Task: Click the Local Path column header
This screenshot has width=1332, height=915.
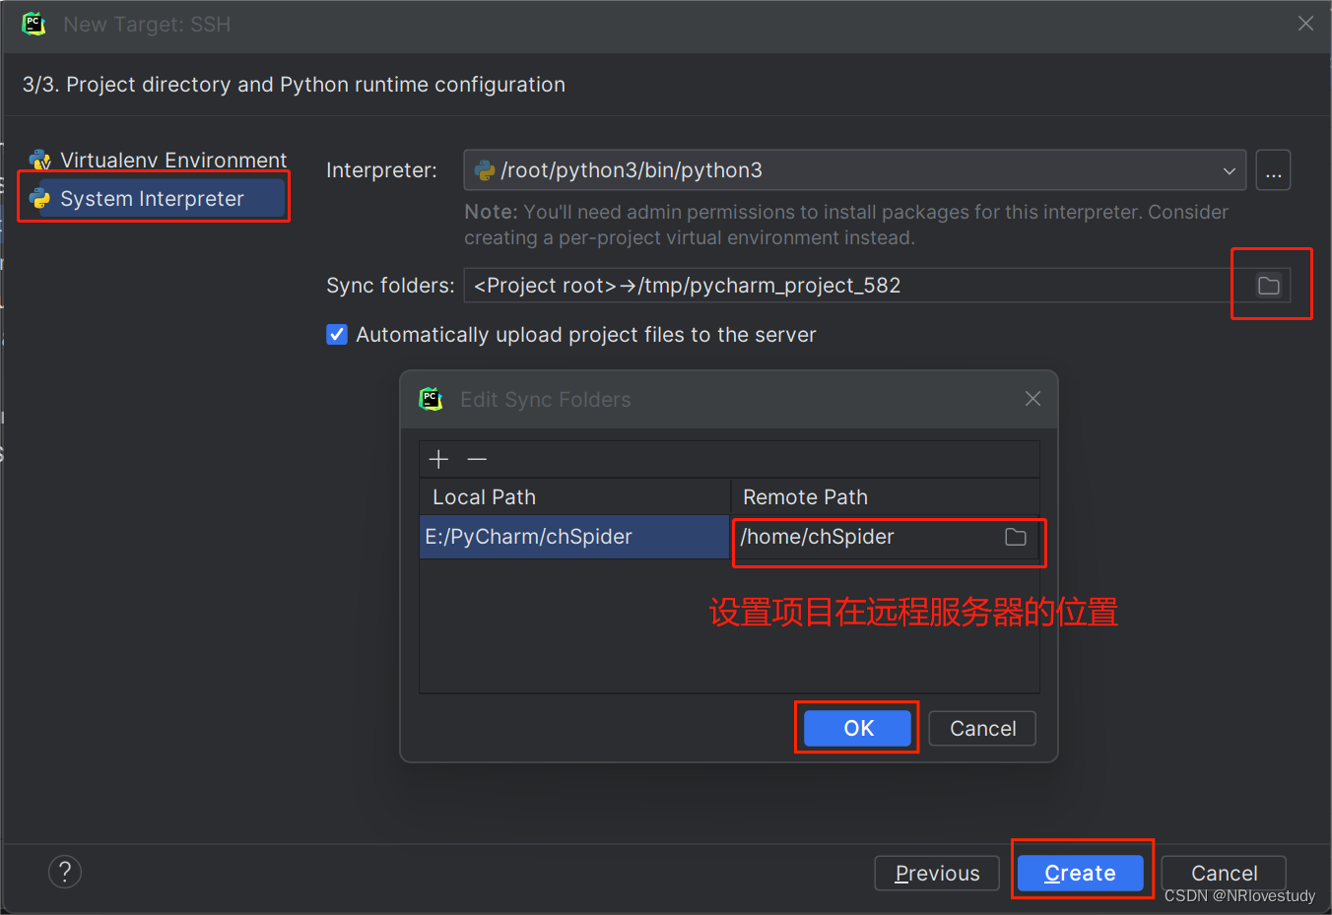Action: tap(574, 497)
